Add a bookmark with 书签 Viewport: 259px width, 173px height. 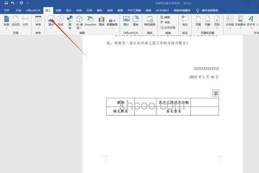pyautogui.click(x=165, y=22)
